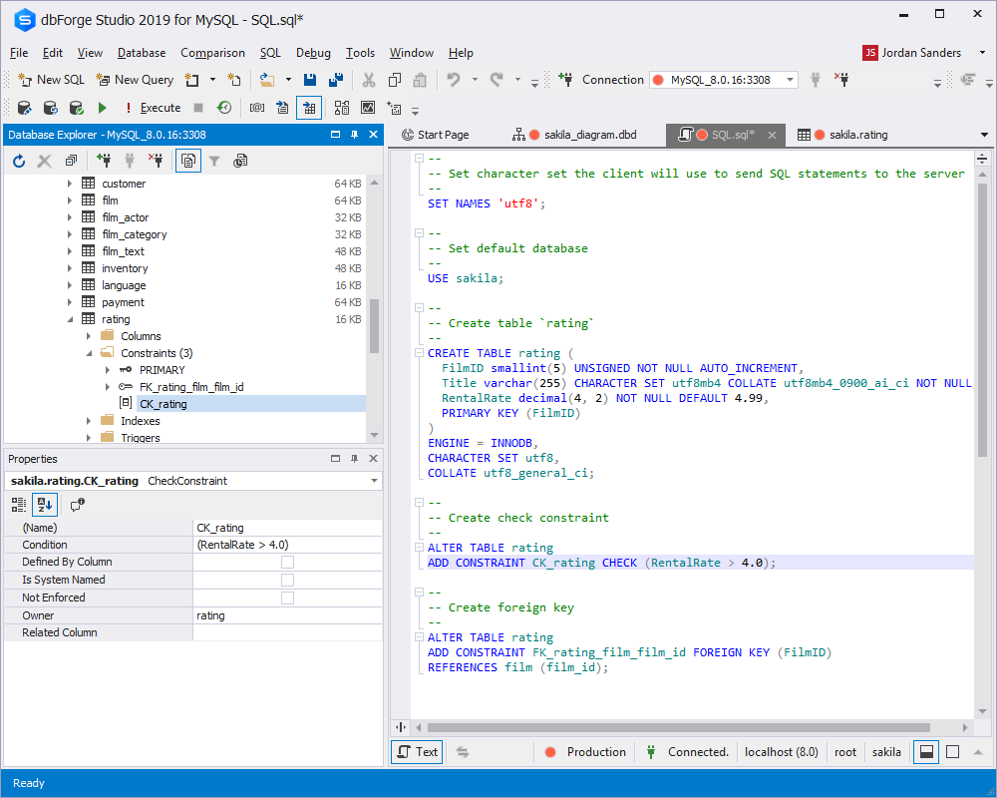Sort properties alphabetically in Properties panel

tap(44, 505)
